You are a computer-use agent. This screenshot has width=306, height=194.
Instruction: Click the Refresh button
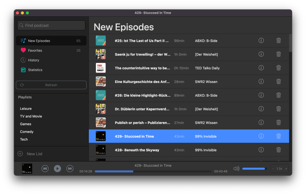click(51, 85)
